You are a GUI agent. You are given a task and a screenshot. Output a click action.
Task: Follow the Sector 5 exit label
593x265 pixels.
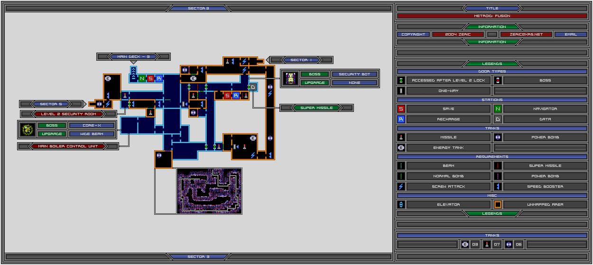point(51,104)
